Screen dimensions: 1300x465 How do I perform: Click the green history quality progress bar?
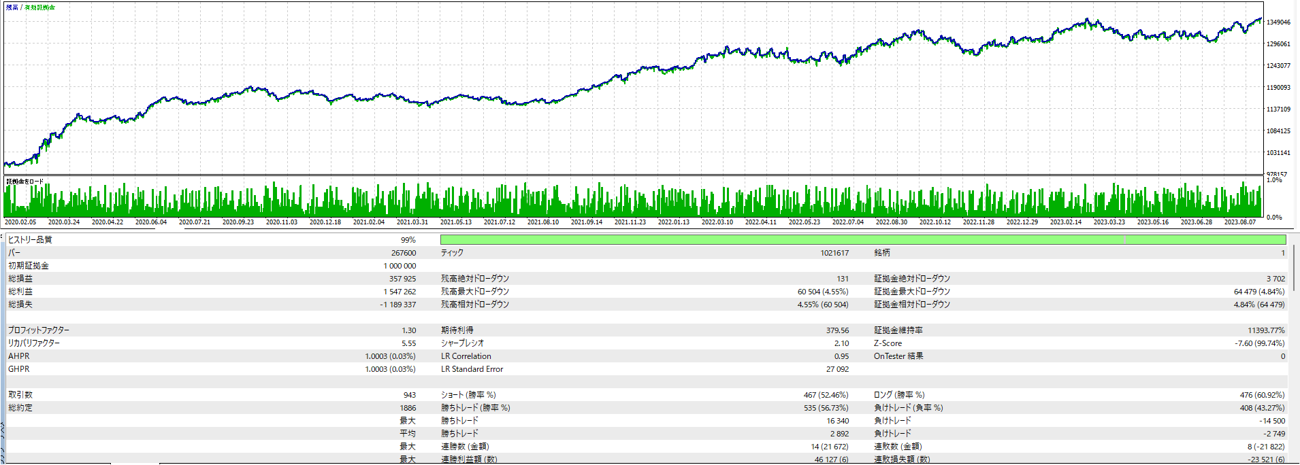[863, 239]
